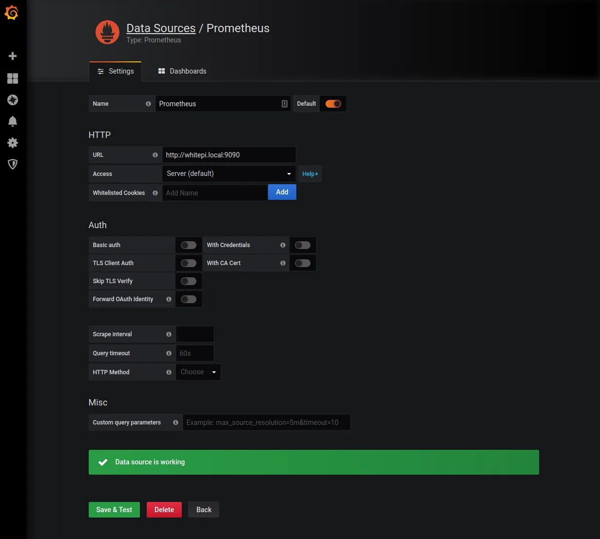
Task: Click info icon next to Name
Action: [x=148, y=104]
